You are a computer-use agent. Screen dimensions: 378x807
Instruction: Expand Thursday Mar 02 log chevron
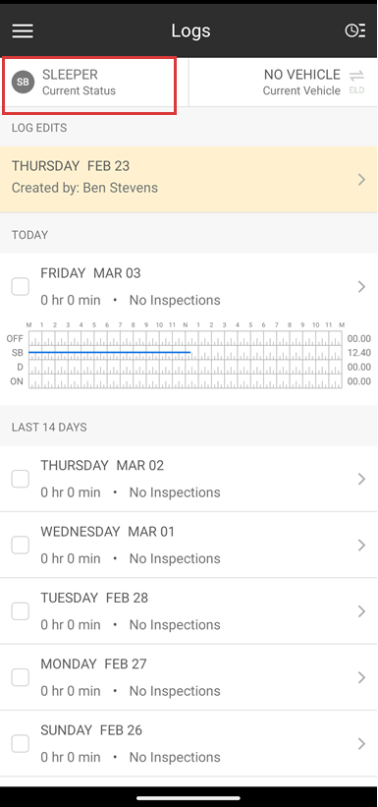[362, 479]
